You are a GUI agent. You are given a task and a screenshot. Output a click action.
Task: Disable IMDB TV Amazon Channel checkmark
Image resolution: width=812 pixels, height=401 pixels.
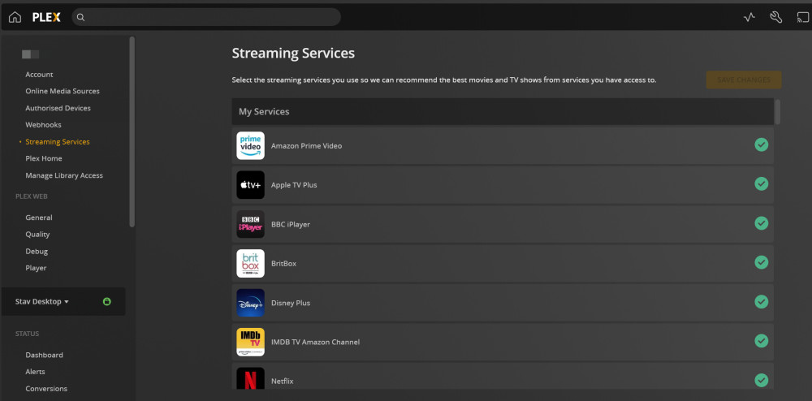click(x=761, y=341)
